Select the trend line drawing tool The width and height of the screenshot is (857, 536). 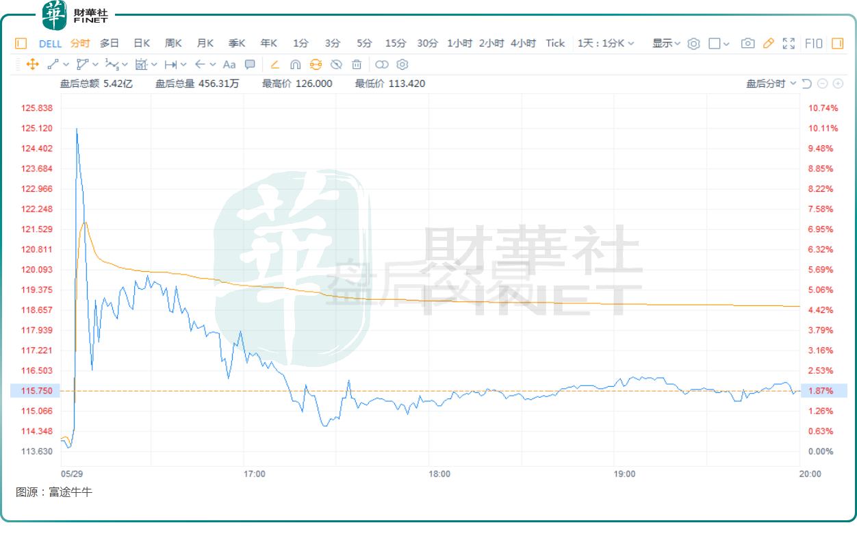[54, 64]
